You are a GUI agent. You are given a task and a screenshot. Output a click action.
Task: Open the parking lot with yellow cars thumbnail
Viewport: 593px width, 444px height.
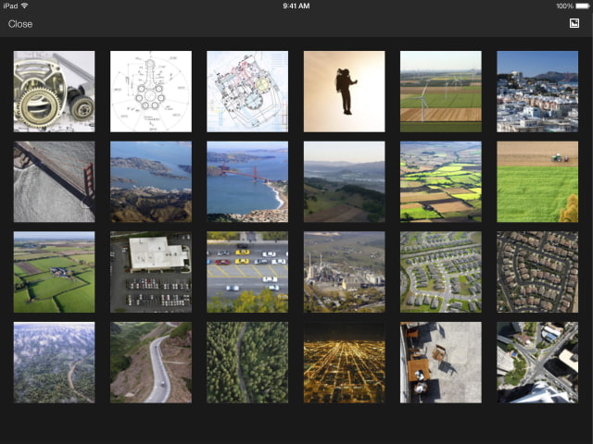247,272
